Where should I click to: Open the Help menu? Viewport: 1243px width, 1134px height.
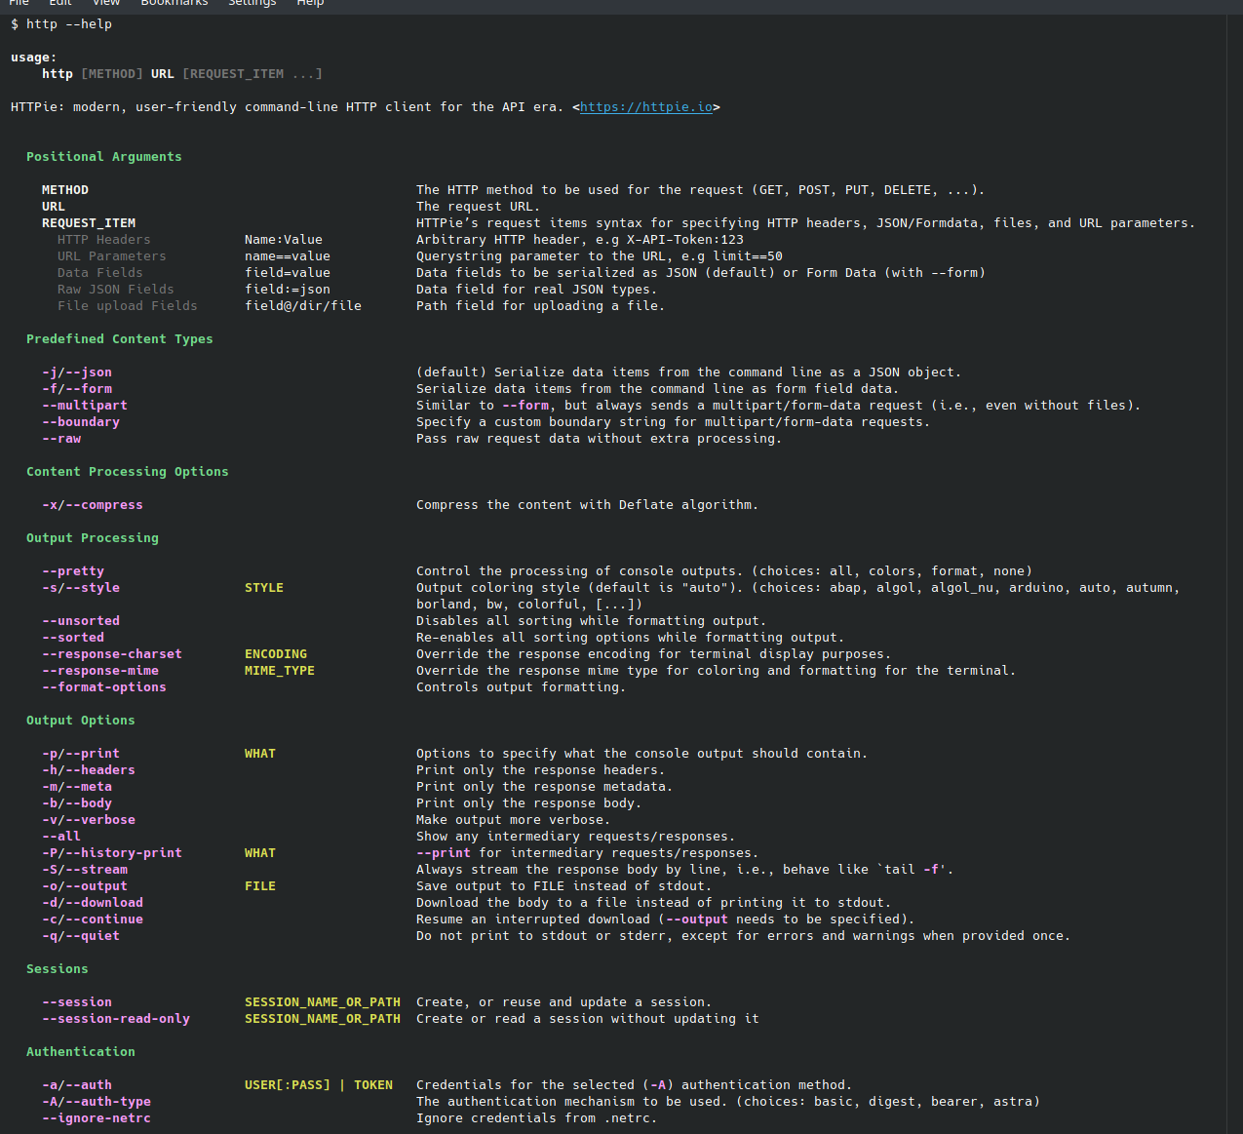point(310,3)
